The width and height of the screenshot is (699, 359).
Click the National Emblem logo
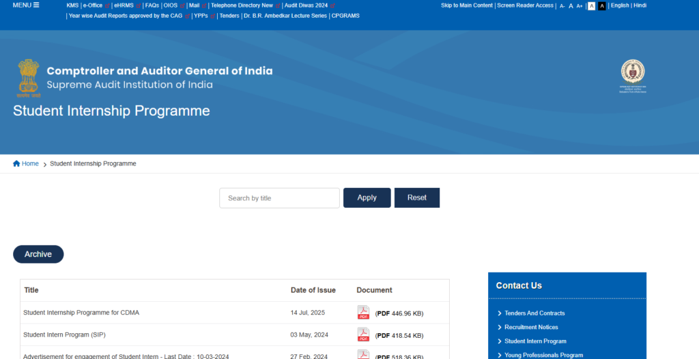pos(29,78)
